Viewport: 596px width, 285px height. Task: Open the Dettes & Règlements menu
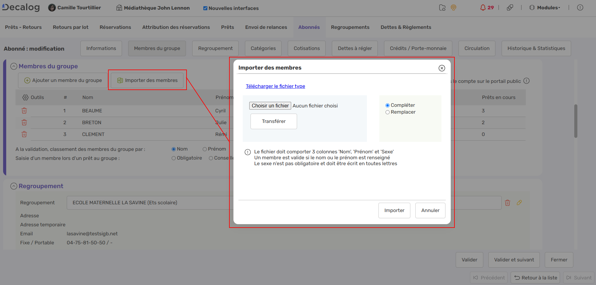pos(406,27)
